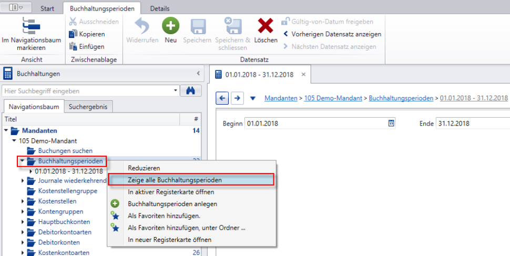This screenshot has height=256, width=510.
Task: Choose Als Favoriten hinzufügen, unter Ordner
Action: pos(192,228)
